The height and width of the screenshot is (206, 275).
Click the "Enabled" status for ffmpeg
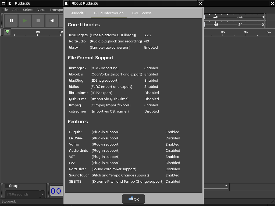pos(151,105)
